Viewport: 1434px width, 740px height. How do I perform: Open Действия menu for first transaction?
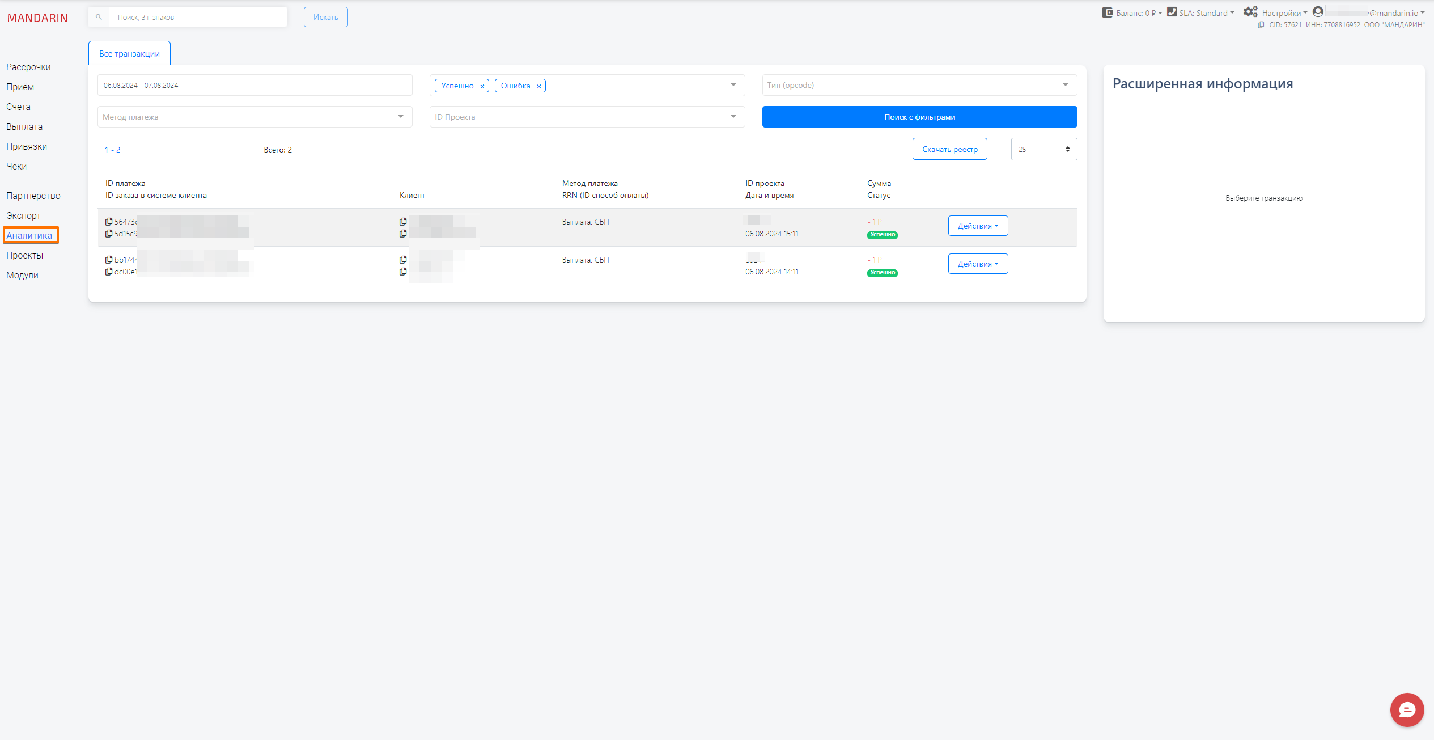(978, 226)
